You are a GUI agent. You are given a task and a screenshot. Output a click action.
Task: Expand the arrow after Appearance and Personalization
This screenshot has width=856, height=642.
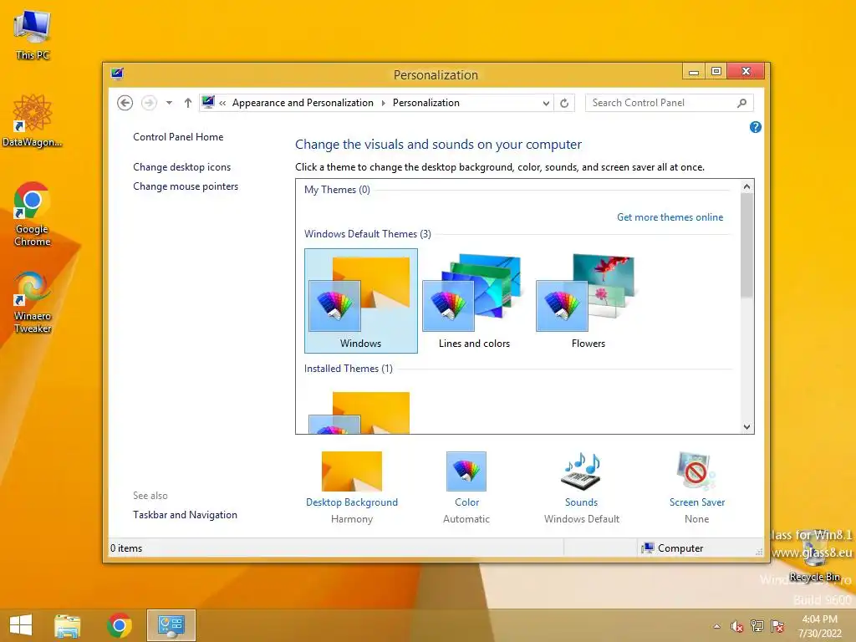(x=383, y=103)
